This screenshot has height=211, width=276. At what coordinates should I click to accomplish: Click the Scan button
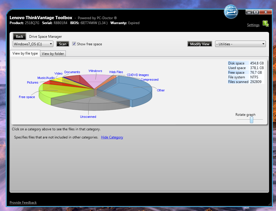click(x=63, y=44)
